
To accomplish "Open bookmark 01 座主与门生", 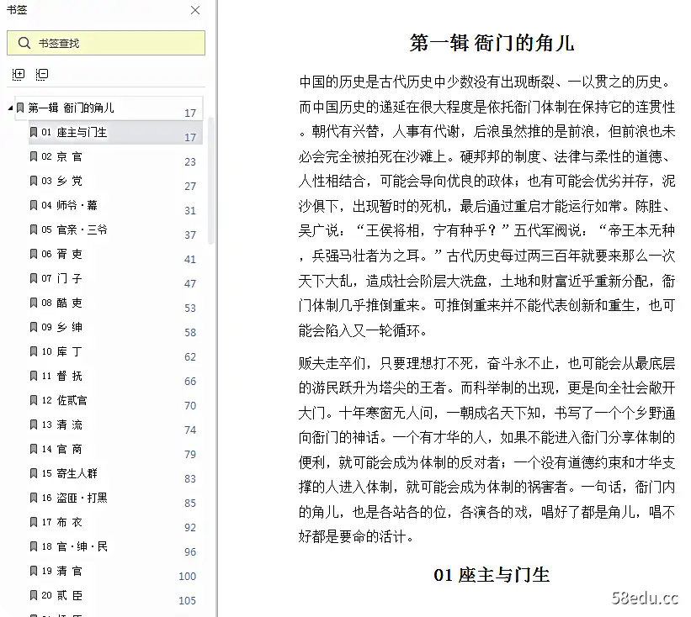I will (115, 132).
